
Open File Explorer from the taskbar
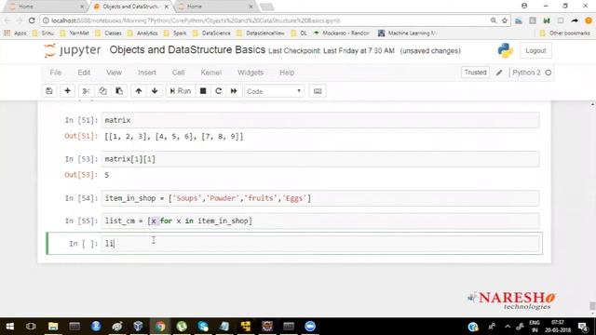click(53, 327)
